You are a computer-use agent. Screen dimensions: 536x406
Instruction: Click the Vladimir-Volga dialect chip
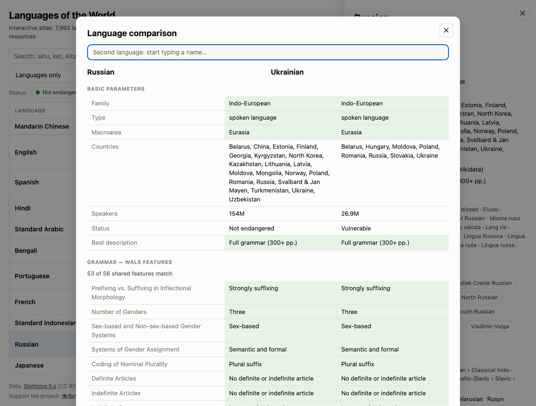(490, 326)
